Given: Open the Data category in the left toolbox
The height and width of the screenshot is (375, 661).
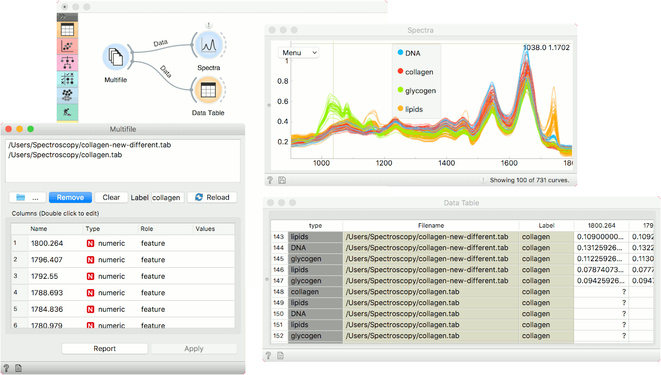Looking at the screenshot, I should (x=67, y=30).
